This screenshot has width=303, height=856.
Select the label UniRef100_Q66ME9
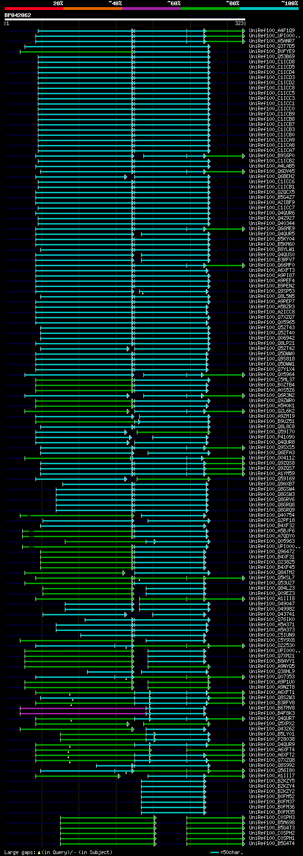pyautogui.click(x=272, y=229)
